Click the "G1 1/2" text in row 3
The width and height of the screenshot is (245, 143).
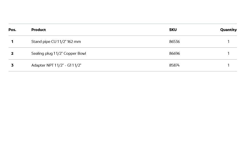74,65
